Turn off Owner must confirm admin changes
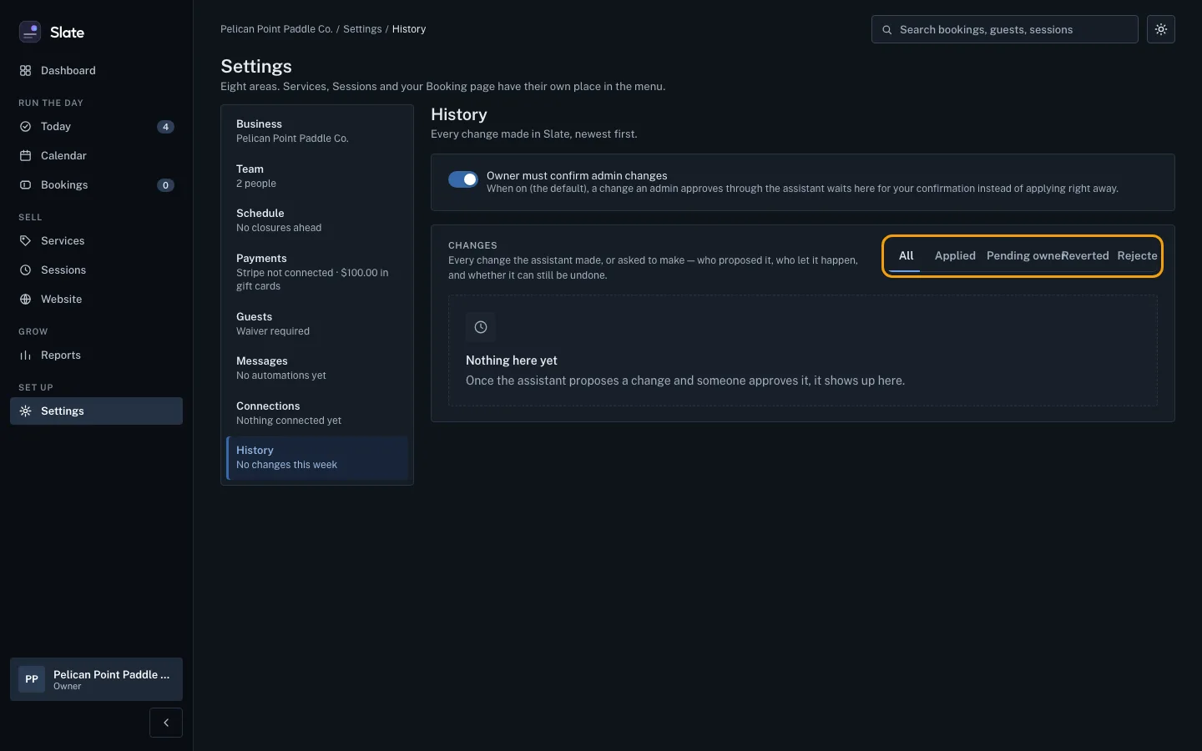 (x=463, y=179)
